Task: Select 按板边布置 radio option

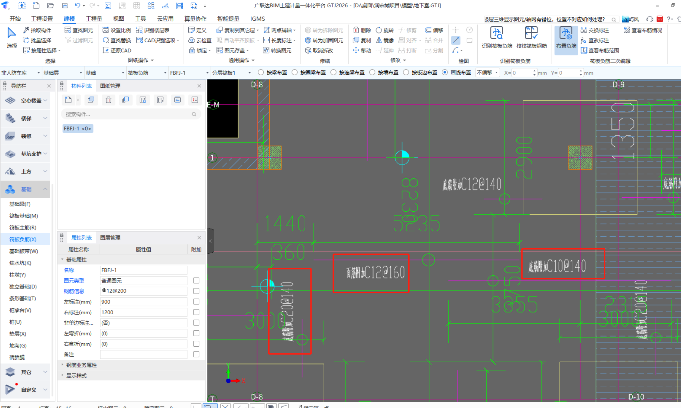Action: click(x=406, y=73)
